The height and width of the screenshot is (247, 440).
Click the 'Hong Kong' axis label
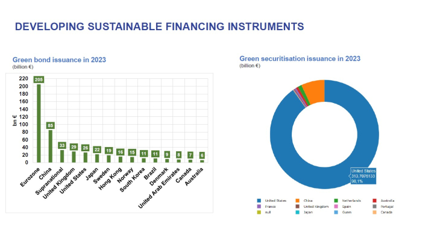pyautogui.click(x=110, y=178)
